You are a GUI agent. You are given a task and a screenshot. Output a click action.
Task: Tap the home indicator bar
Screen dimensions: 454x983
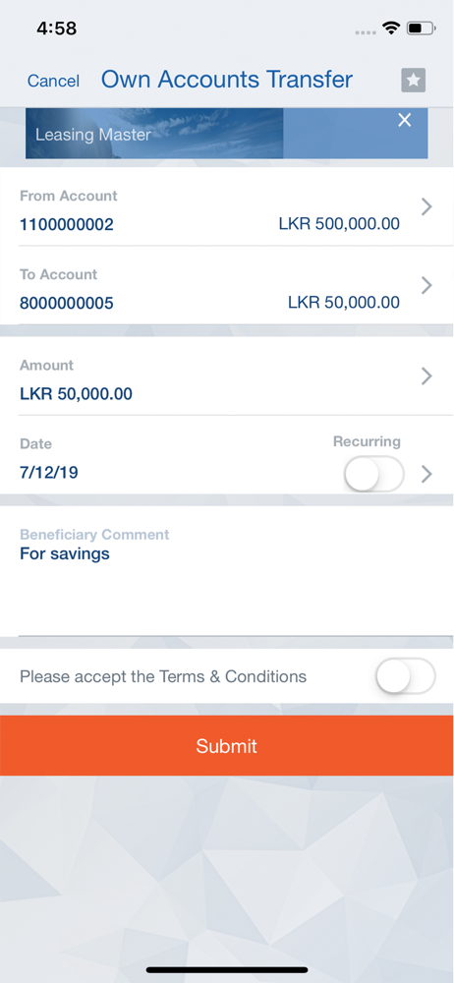227,970
